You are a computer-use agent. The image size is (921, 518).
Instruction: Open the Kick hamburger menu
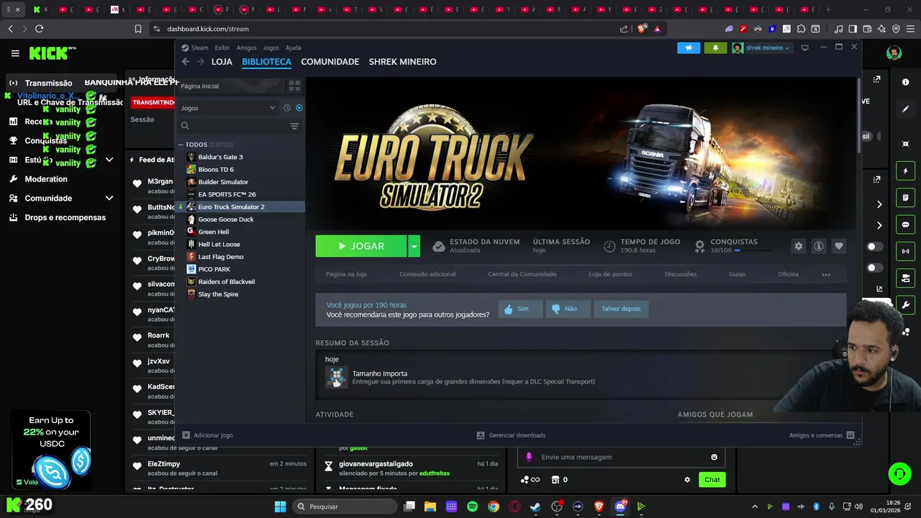point(15,53)
